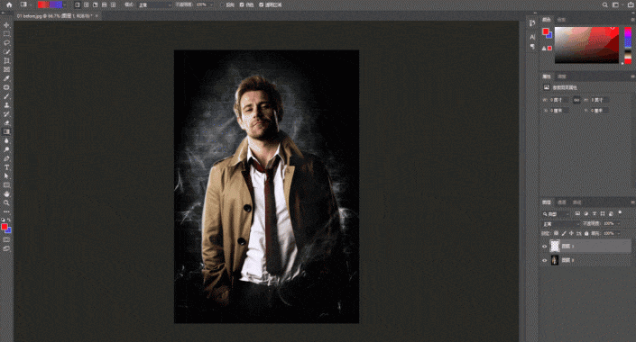Open the layer blend mode dropdown
Viewport: 636px width, 342px height.
coord(560,224)
